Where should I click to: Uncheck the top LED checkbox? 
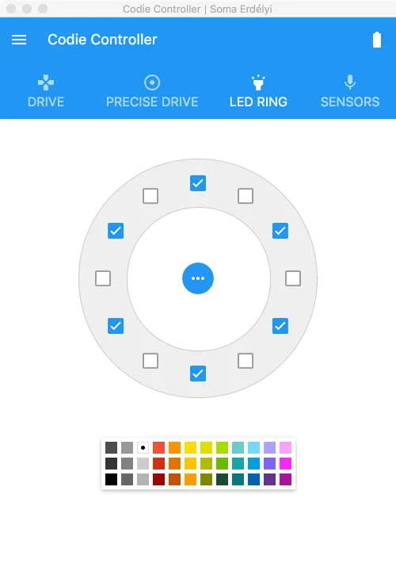pyautogui.click(x=198, y=183)
